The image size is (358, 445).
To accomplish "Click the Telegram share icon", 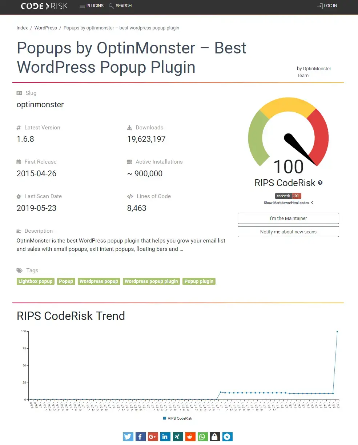I will tap(227, 437).
